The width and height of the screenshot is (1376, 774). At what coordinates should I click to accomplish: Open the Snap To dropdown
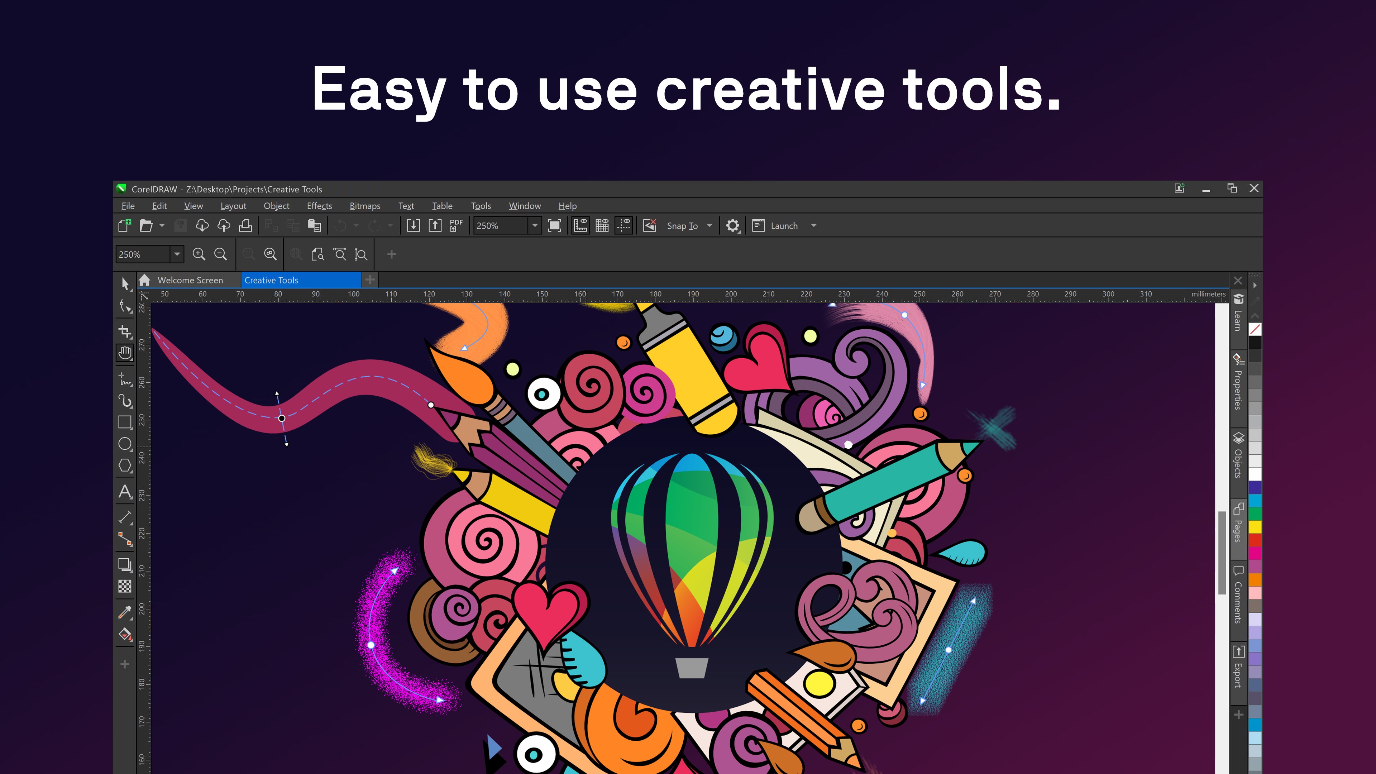click(x=709, y=225)
